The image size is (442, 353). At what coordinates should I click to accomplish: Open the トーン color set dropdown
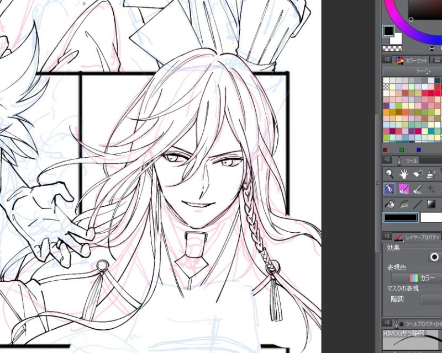coord(412,71)
